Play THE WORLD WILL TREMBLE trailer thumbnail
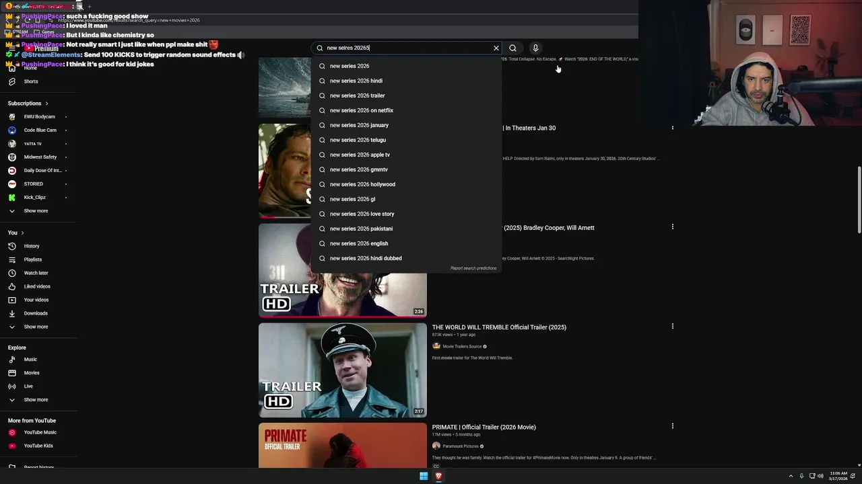 (x=343, y=370)
